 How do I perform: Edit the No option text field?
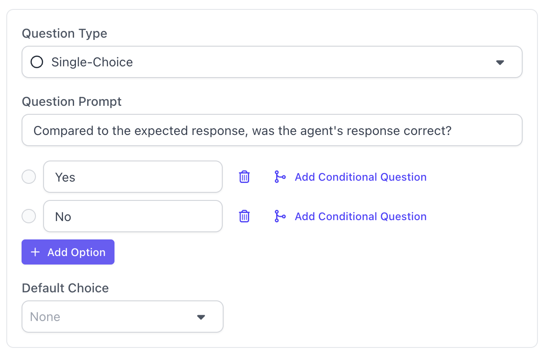133,216
